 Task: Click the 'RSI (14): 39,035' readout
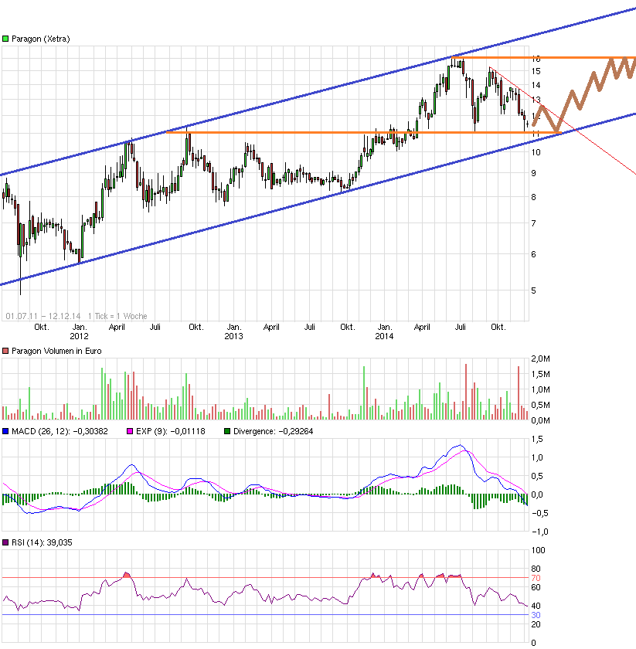click(42, 542)
